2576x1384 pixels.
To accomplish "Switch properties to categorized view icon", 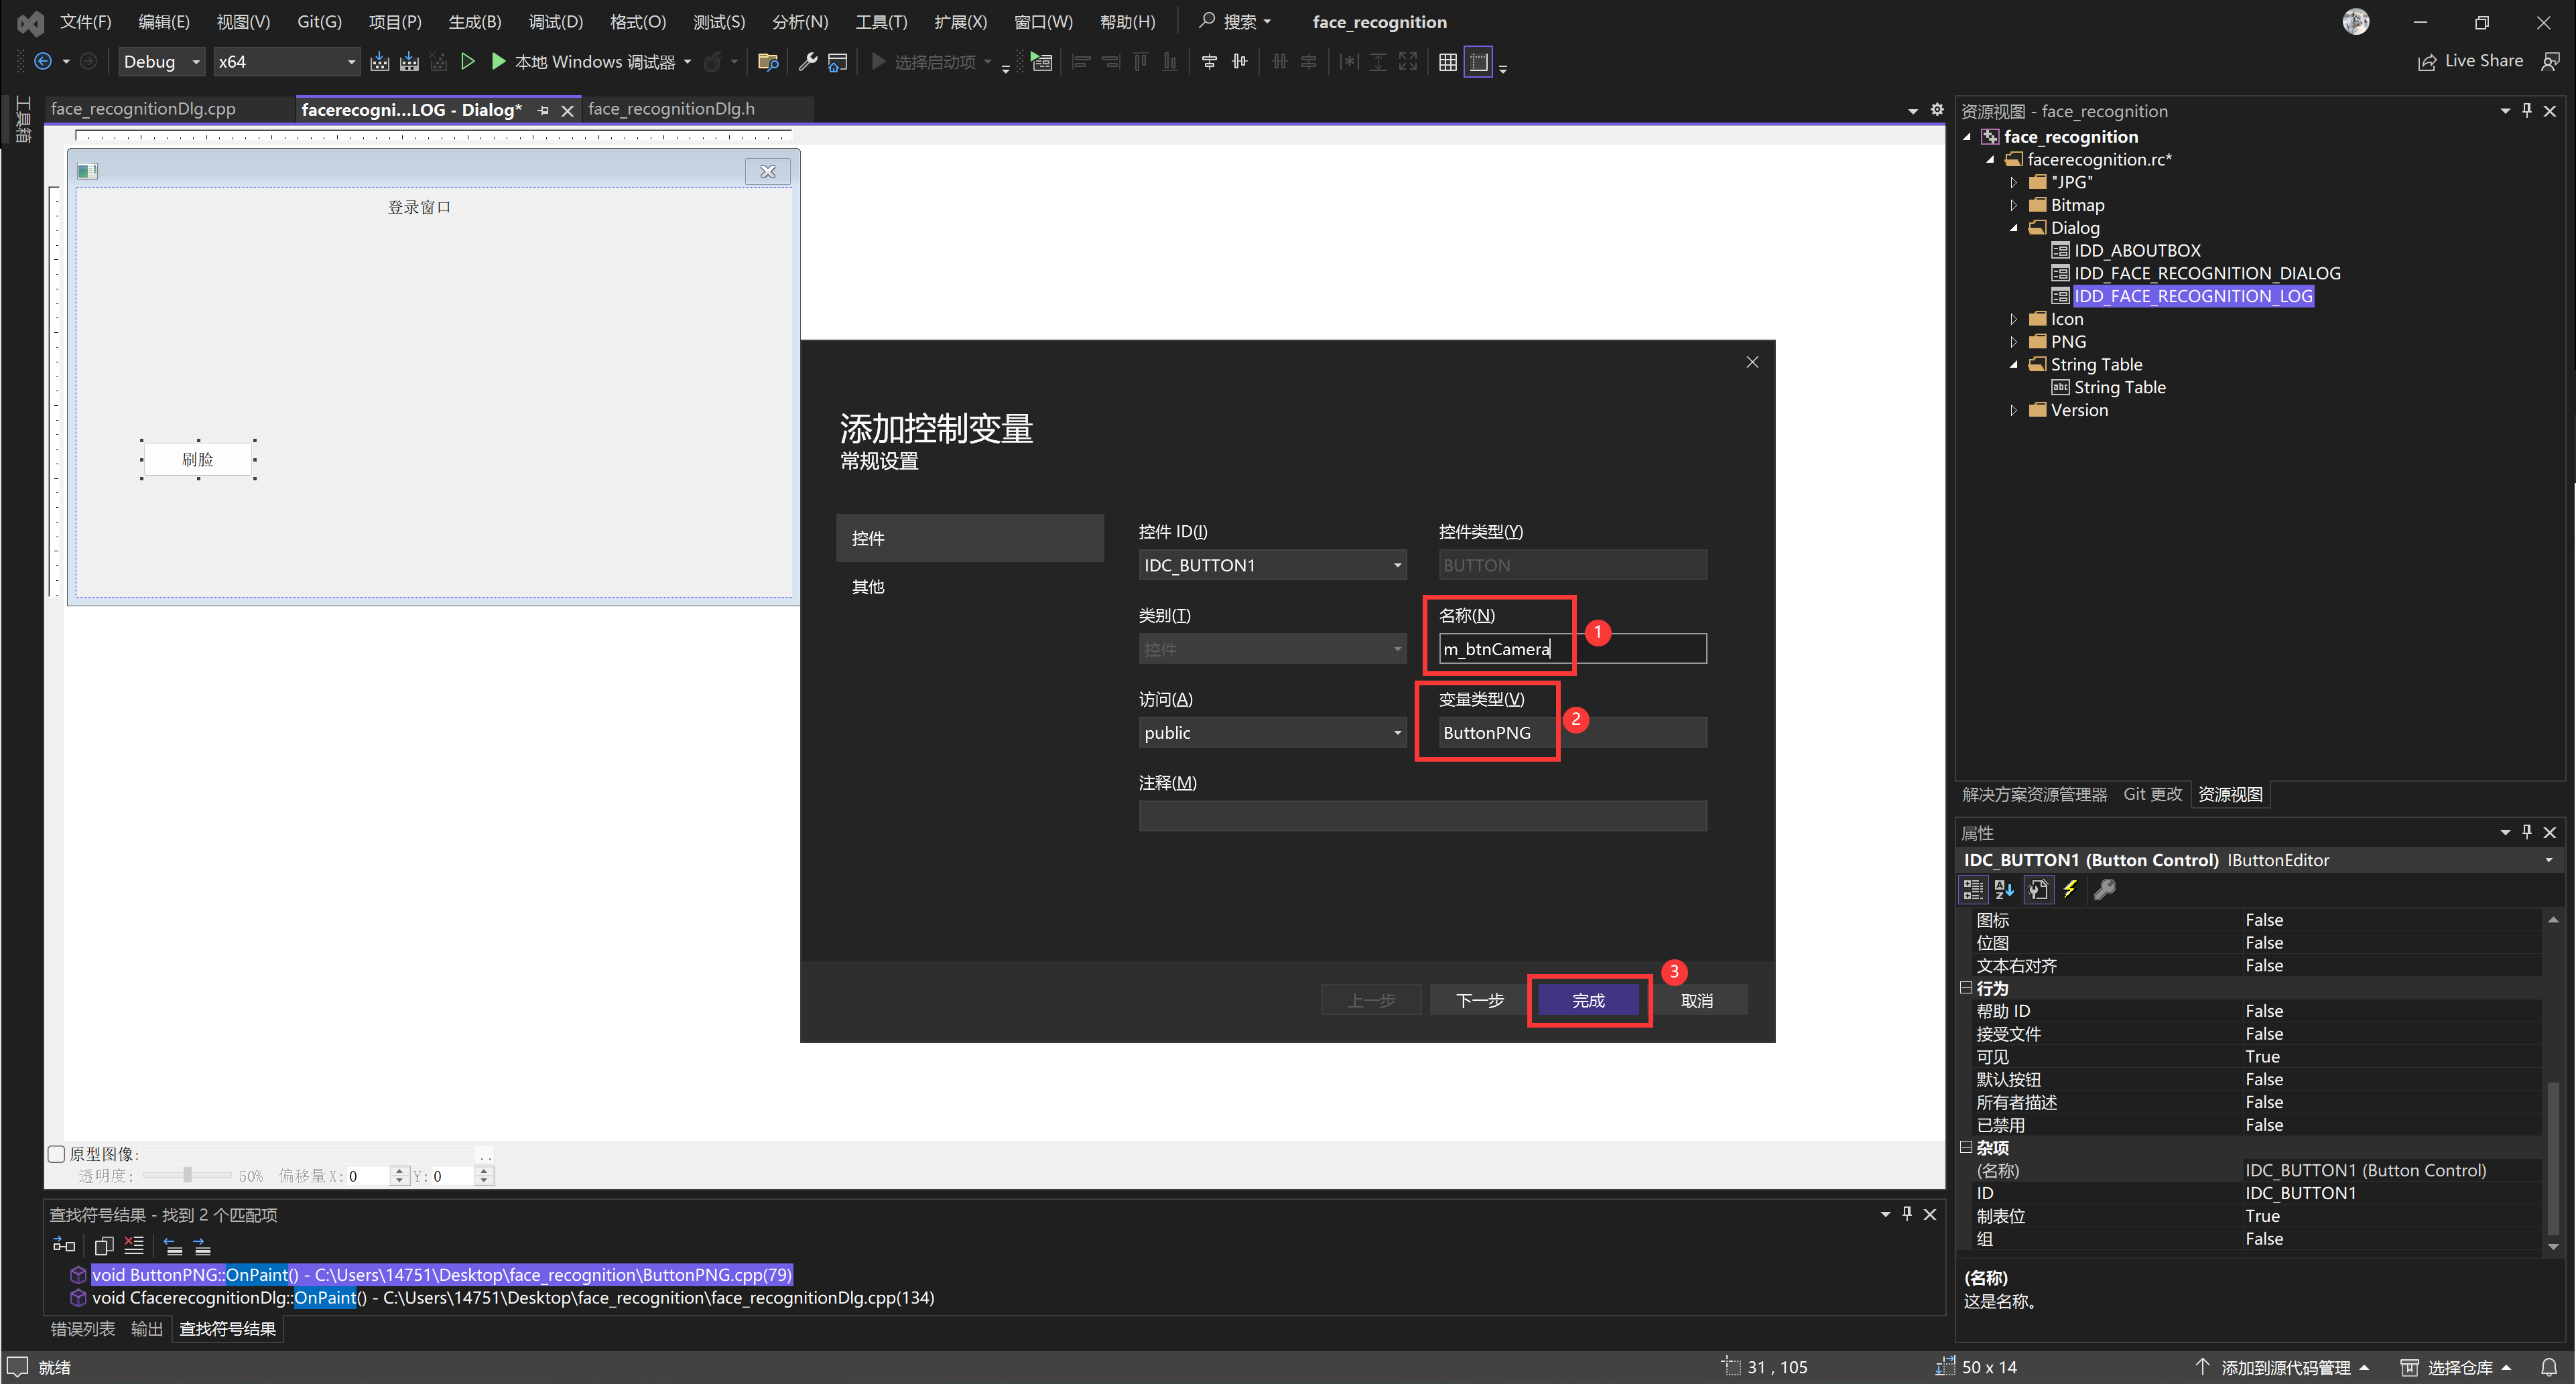I will point(1973,889).
